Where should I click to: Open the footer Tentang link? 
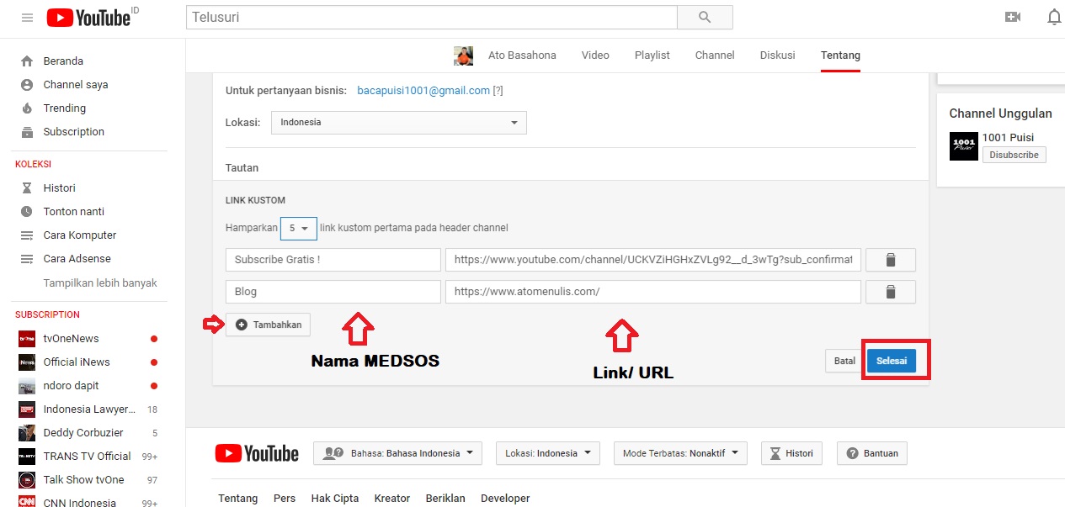click(x=238, y=499)
